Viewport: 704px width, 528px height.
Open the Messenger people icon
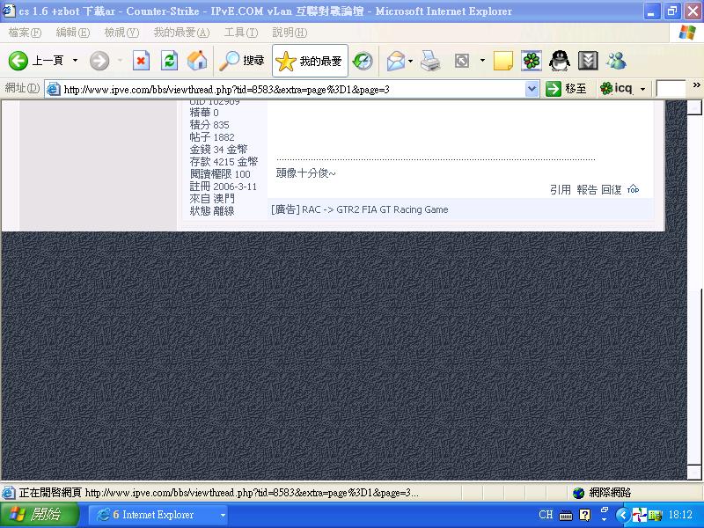pos(617,61)
